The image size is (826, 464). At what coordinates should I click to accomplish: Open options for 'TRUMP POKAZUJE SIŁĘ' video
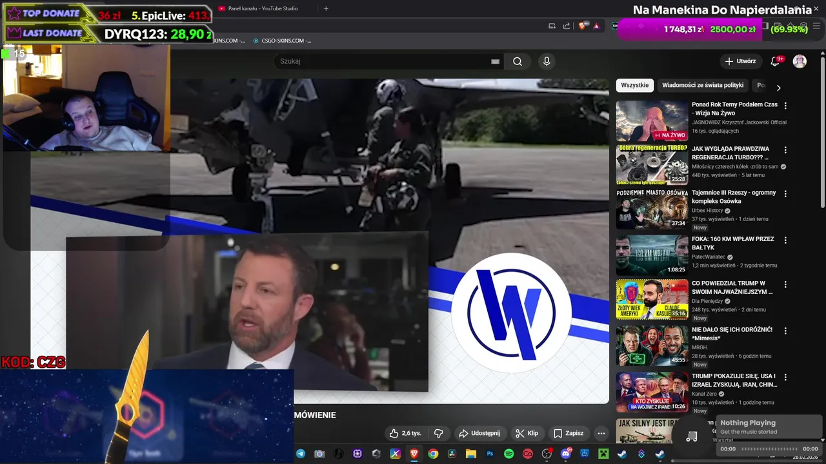click(x=785, y=377)
